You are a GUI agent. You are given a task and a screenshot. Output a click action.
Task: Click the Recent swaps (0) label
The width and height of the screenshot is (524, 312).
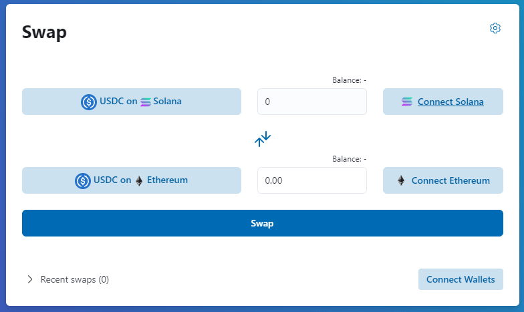click(75, 279)
